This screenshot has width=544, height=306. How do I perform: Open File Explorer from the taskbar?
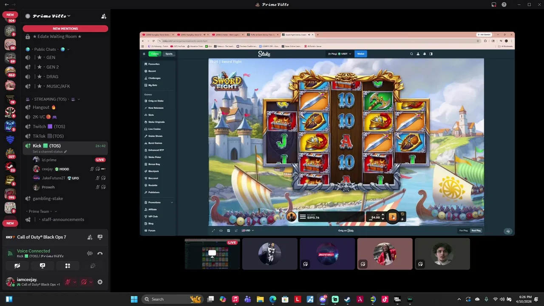[x=260, y=299]
